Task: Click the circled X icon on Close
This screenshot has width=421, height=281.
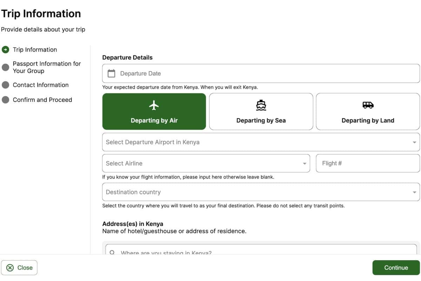Action: 10,268
